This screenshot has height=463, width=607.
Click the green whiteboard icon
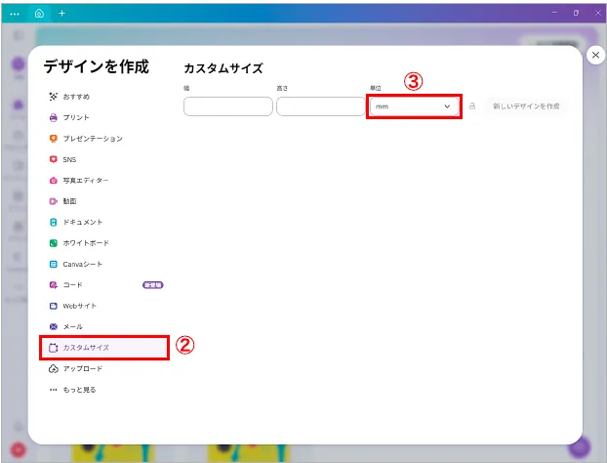click(54, 243)
